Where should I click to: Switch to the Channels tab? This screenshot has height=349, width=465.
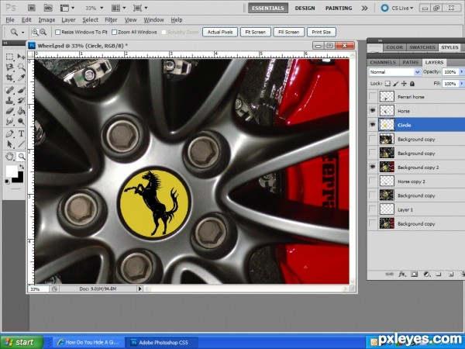(x=383, y=62)
